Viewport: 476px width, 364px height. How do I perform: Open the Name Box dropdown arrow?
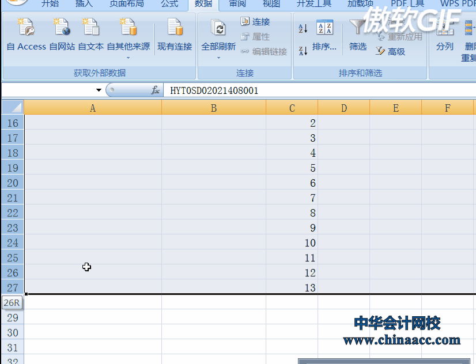tap(98, 90)
